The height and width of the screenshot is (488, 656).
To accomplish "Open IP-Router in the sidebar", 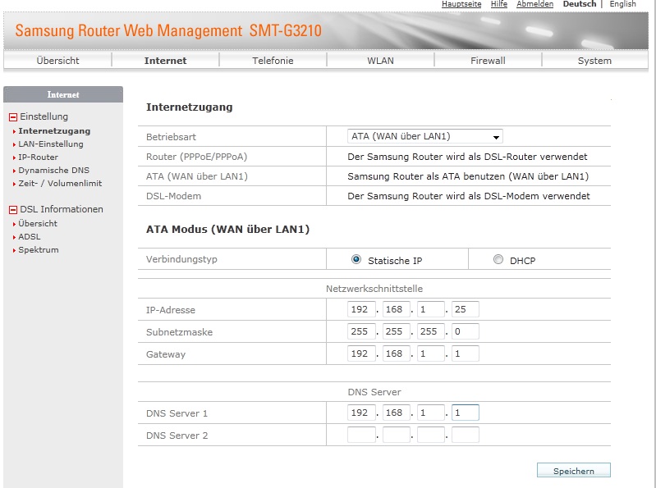I will (38, 157).
